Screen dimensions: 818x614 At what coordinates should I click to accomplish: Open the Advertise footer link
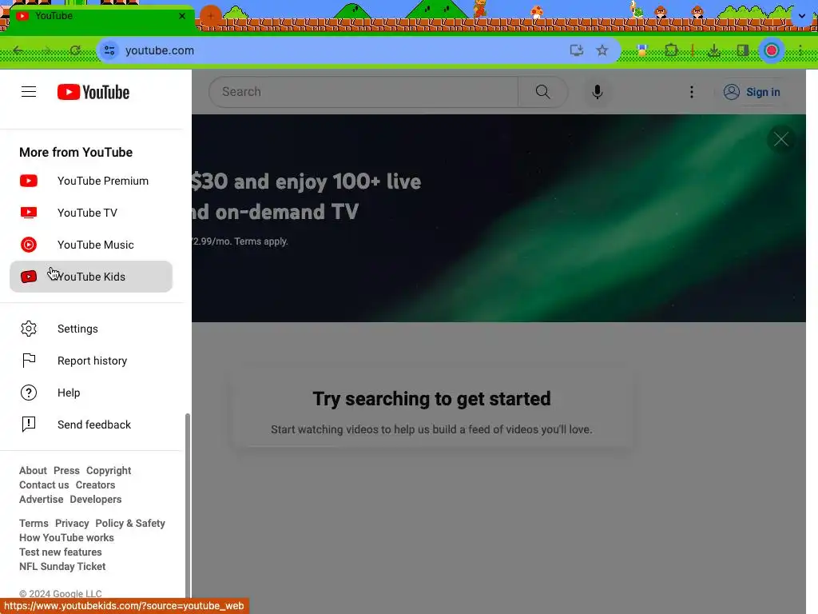[42, 499]
